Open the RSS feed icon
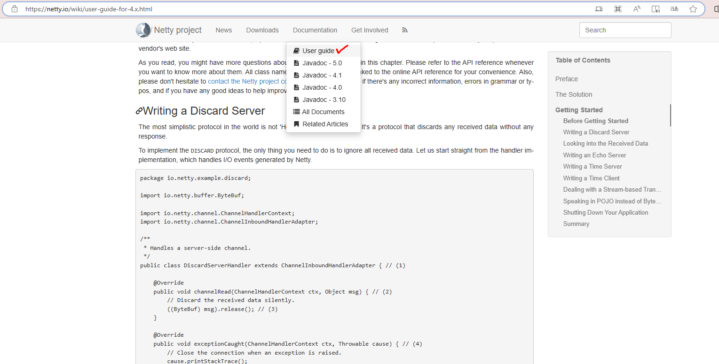 pyautogui.click(x=405, y=30)
